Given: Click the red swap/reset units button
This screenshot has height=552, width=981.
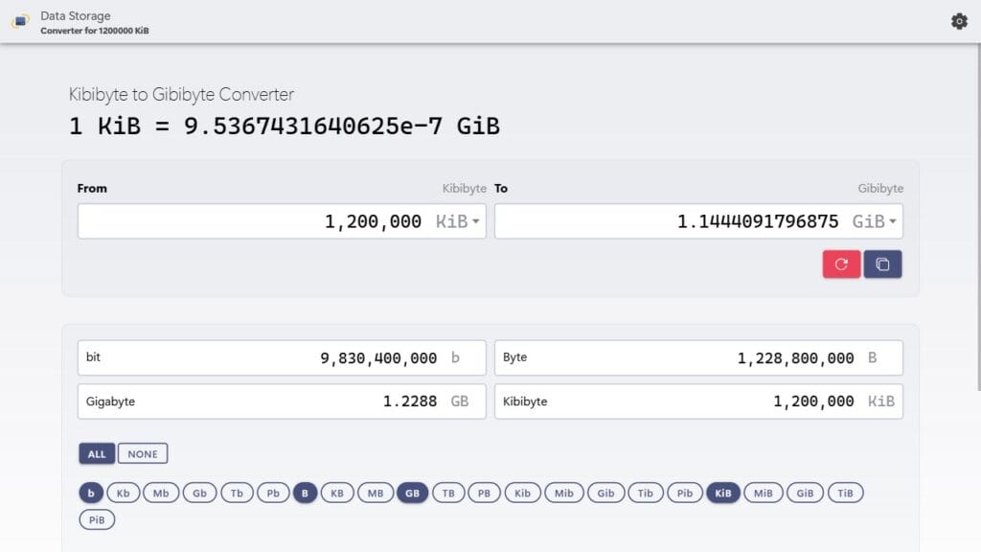Looking at the screenshot, I should point(841,264).
